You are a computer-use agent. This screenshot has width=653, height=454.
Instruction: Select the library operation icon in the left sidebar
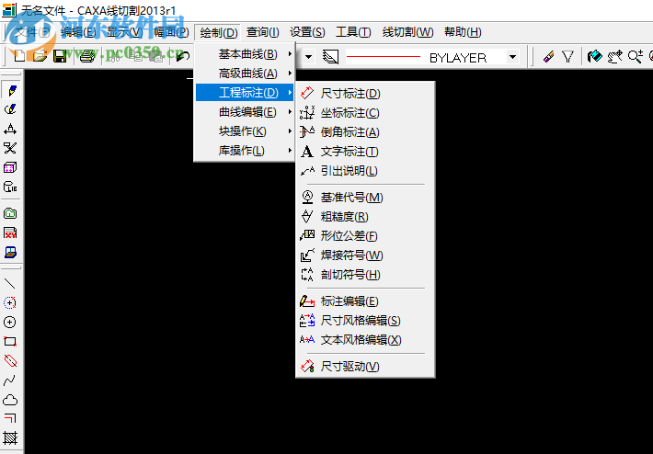point(10,187)
